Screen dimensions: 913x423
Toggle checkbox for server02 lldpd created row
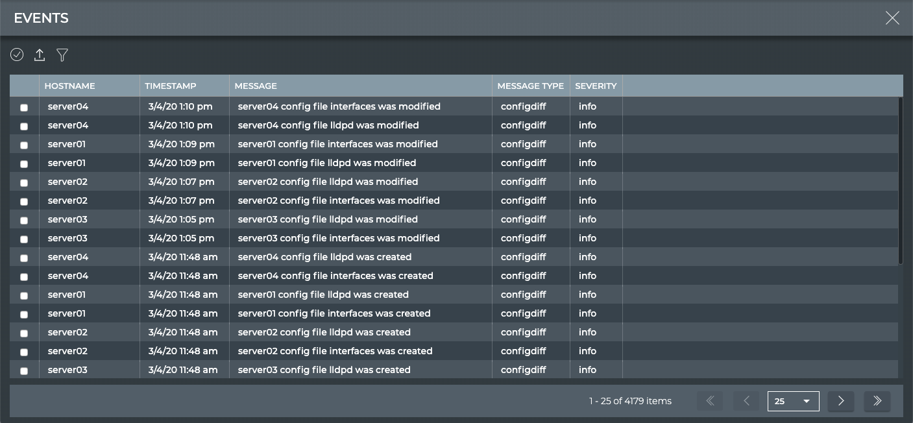(24, 333)
